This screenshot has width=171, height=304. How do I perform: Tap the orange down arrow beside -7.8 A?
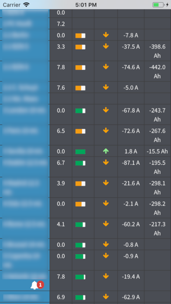coord(106,35)
